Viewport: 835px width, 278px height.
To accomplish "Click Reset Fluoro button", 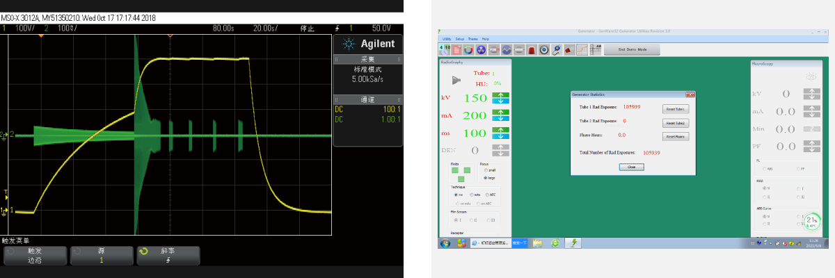I will 676,136.
